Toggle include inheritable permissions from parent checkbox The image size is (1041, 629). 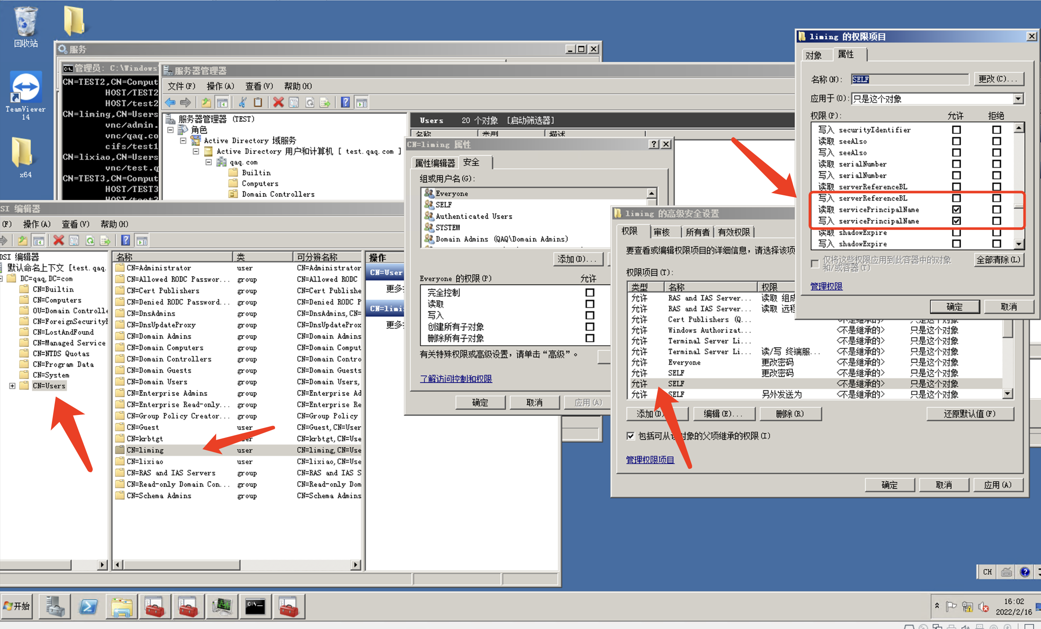click(631, 436)
